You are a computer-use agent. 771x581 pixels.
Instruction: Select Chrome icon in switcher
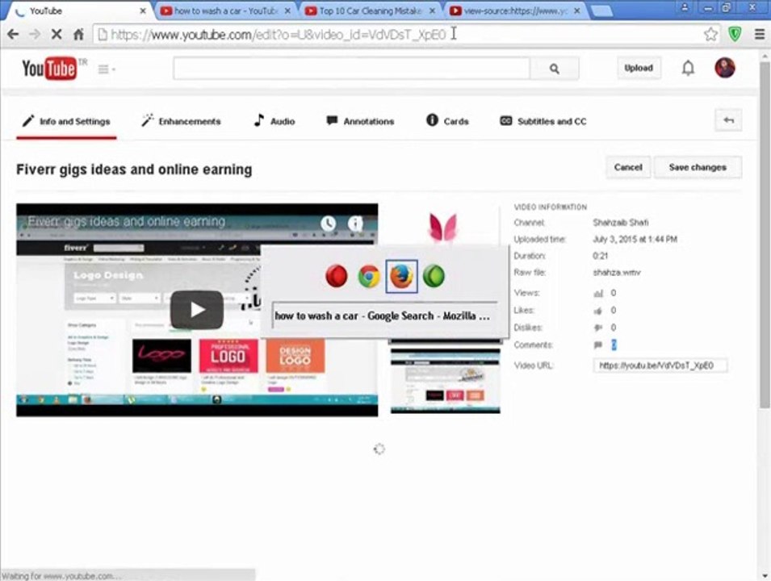(x=369, y=276)
